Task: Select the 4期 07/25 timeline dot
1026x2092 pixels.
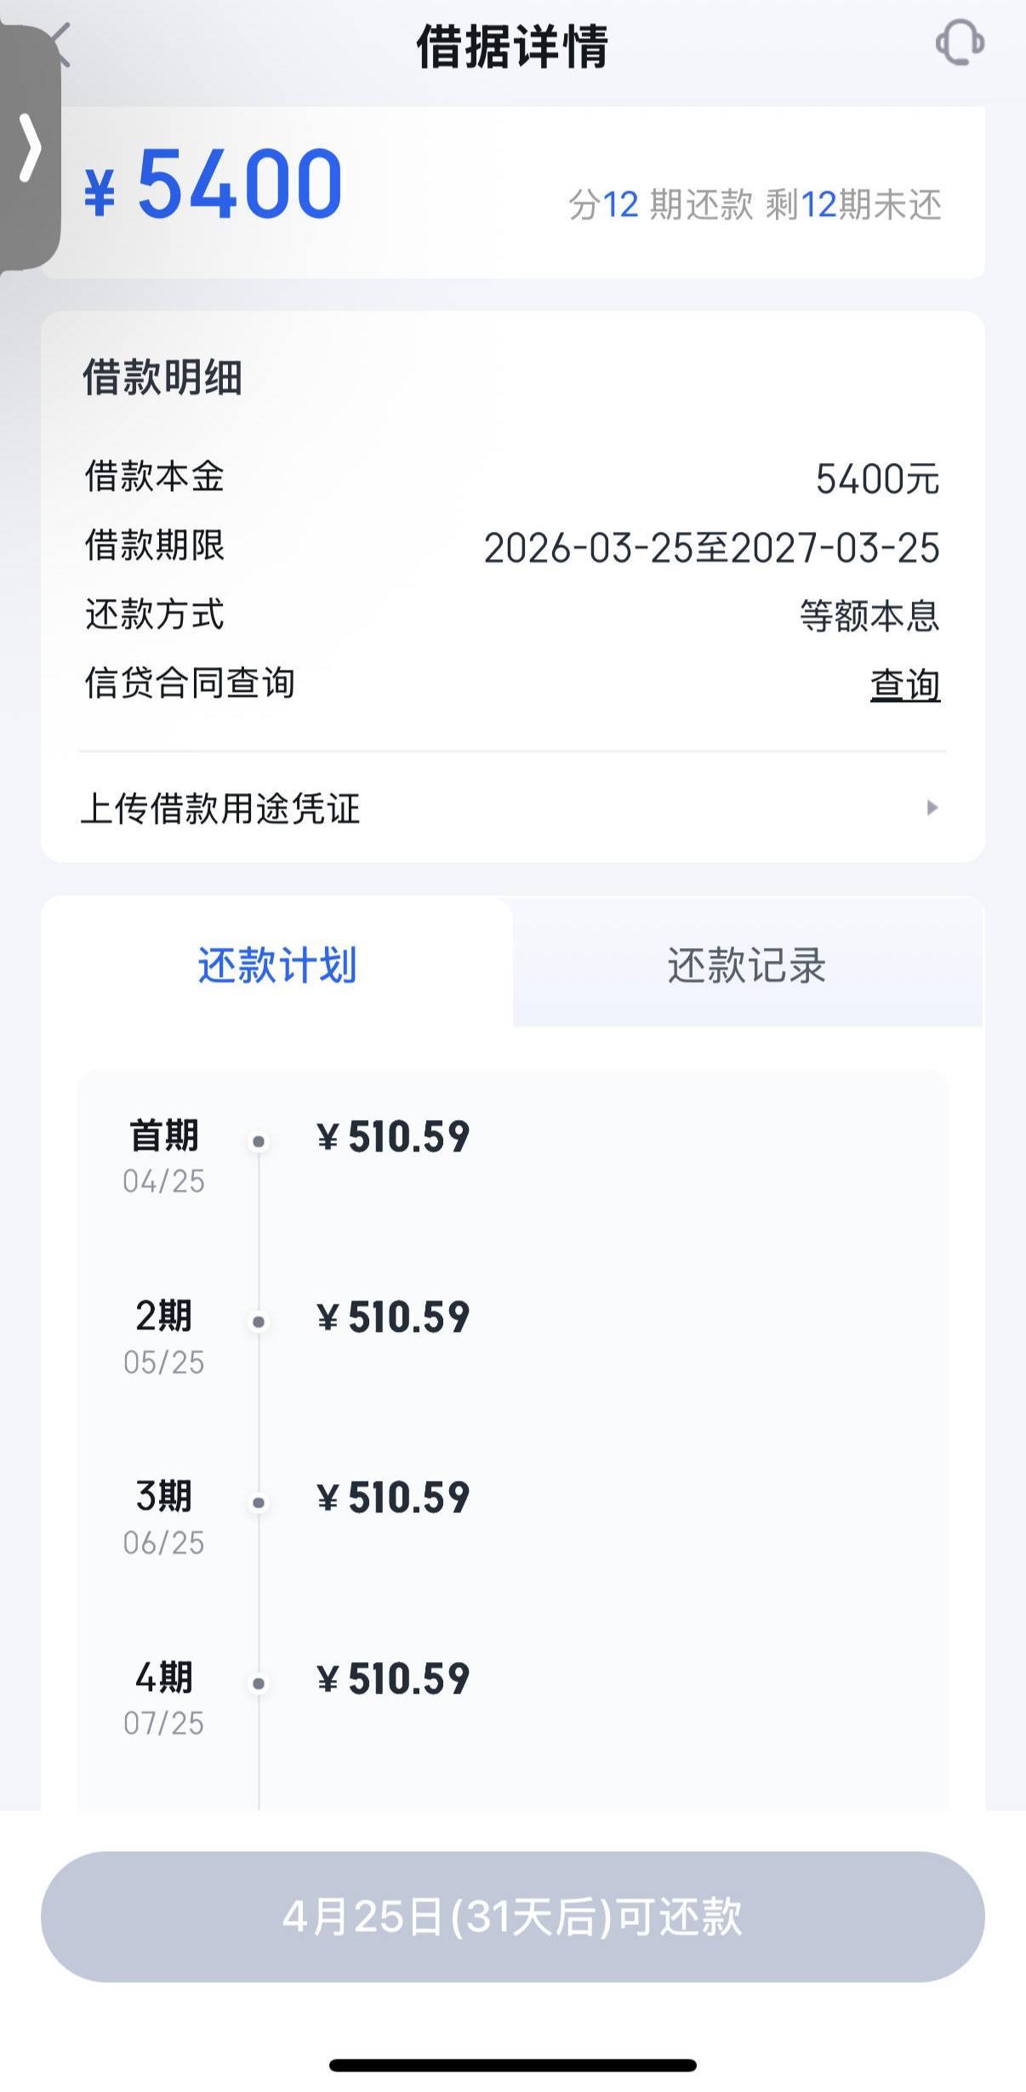Action: click(x=259, y=1683)
